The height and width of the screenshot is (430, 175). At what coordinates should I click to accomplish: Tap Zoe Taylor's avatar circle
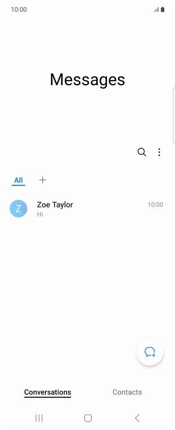pyautogui.click(x=18, y=209)
